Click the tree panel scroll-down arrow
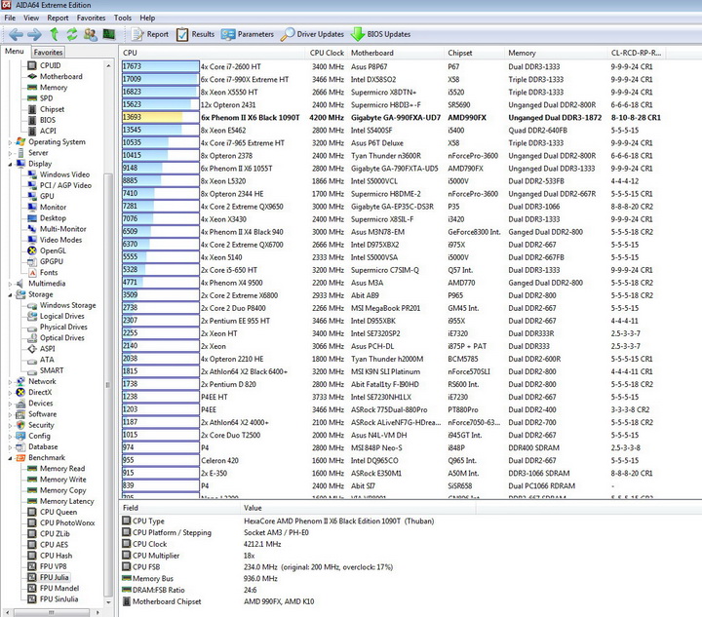The image size is (702, 617). pos(108,601)
